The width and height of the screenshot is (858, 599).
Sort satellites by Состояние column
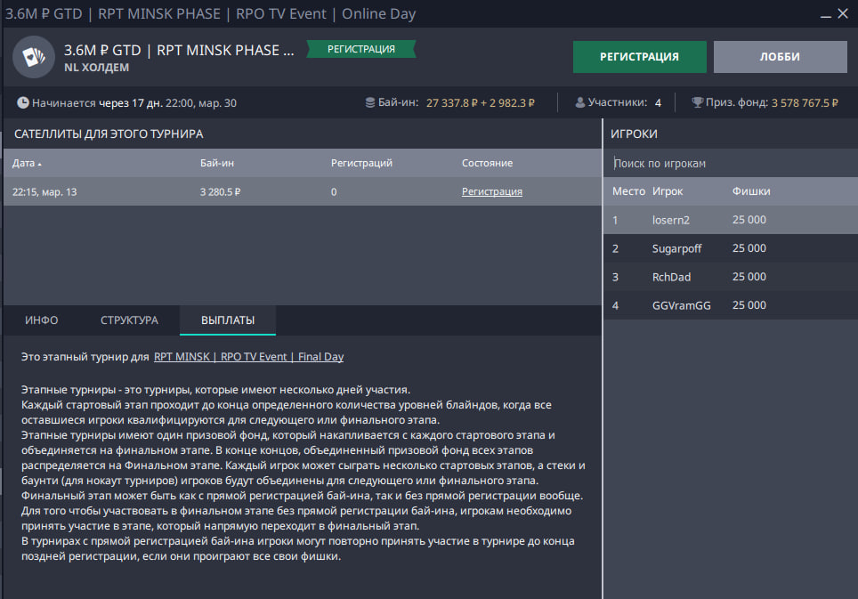pos(487,164)
